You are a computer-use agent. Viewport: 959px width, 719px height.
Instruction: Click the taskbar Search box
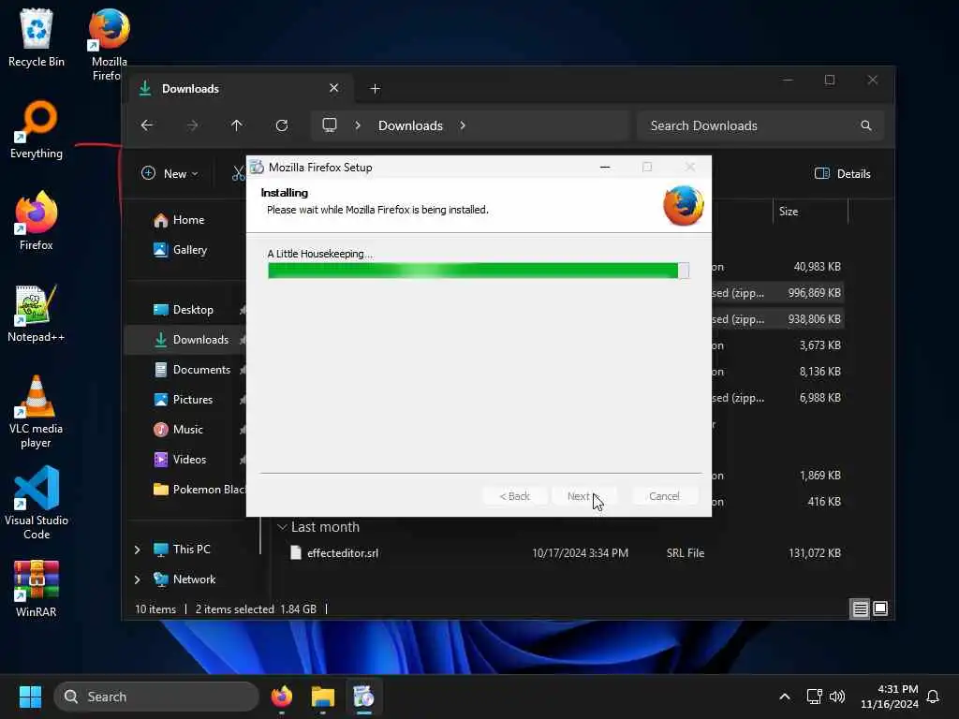click(x=156, y=697)
